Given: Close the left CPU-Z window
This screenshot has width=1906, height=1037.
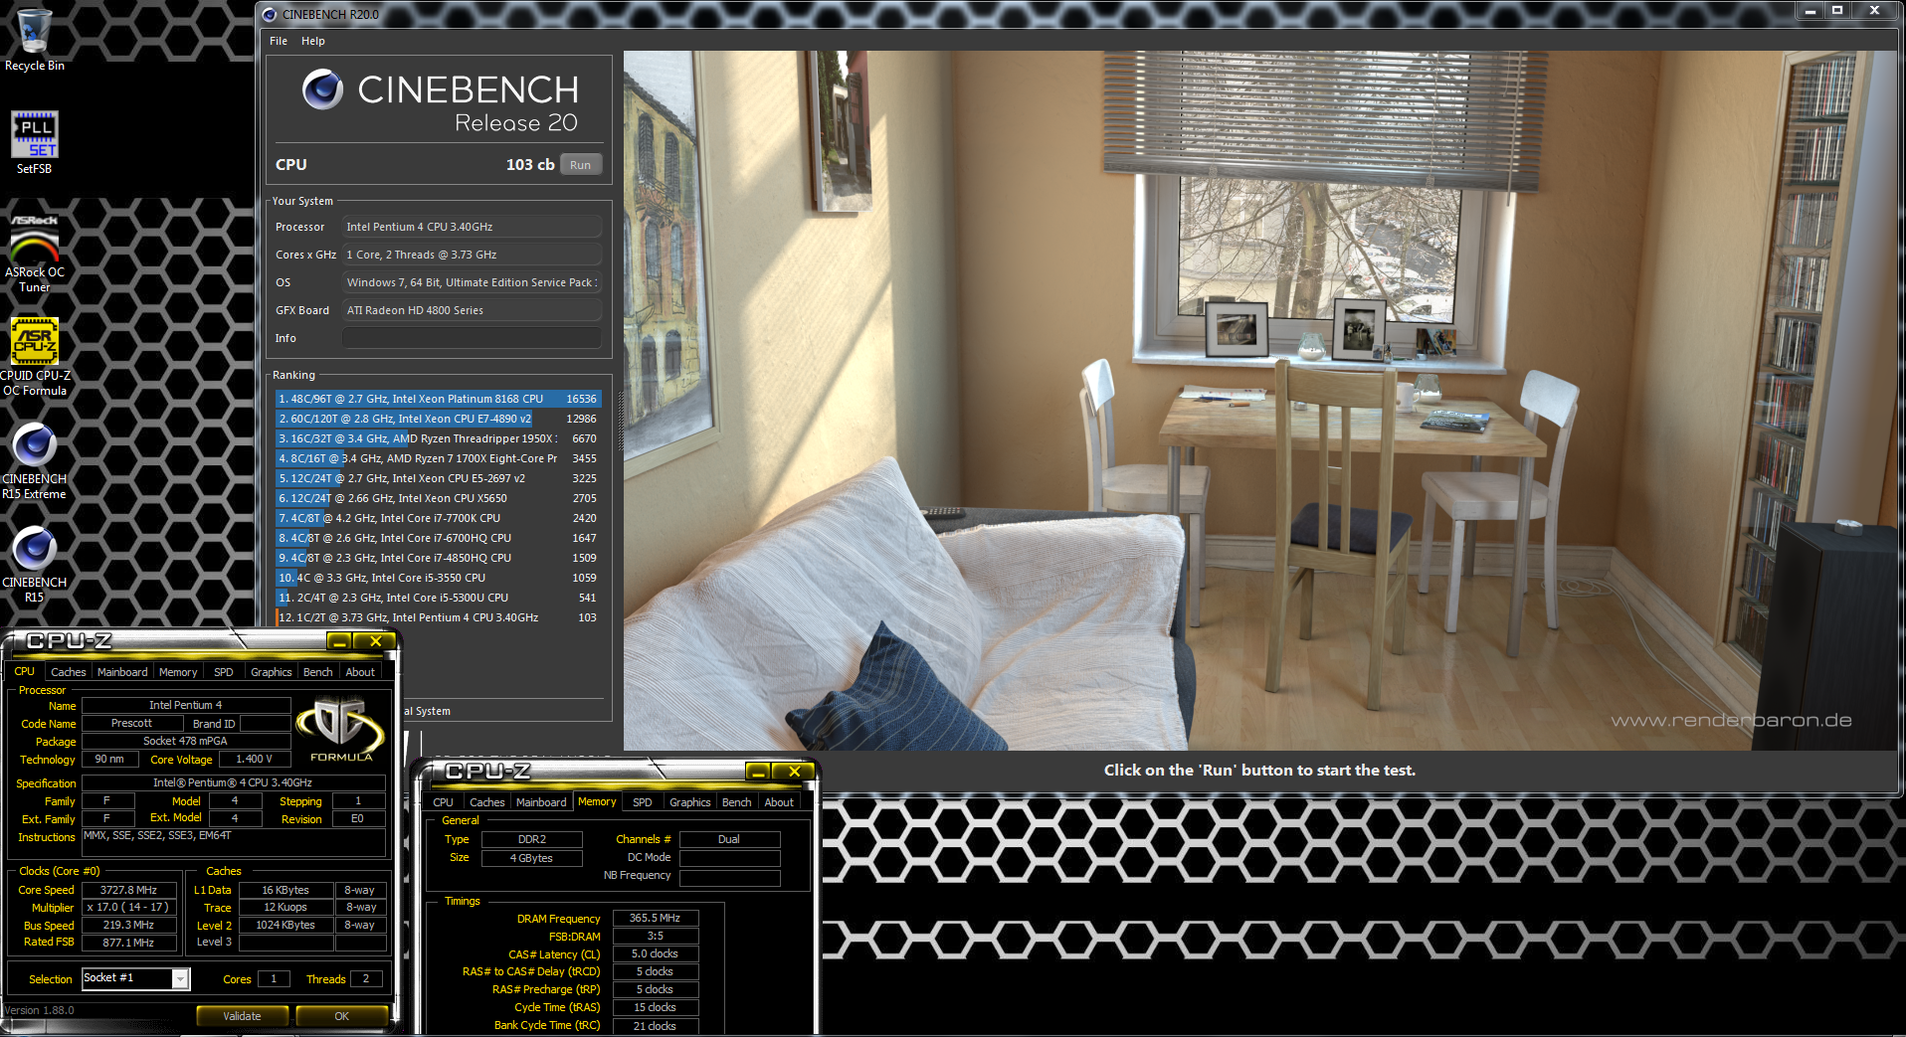Looking at the screenshot, I should click(x=376, y=641).
